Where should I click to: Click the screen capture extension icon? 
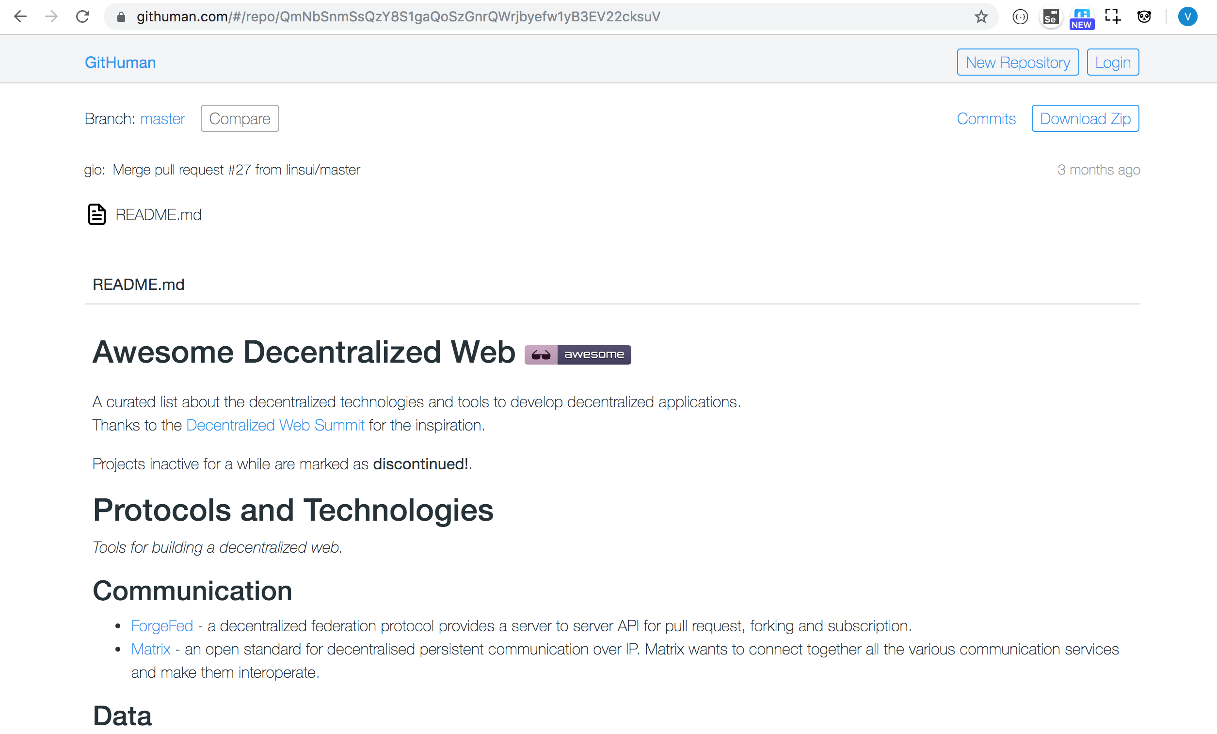click(x=1113, y=16)
